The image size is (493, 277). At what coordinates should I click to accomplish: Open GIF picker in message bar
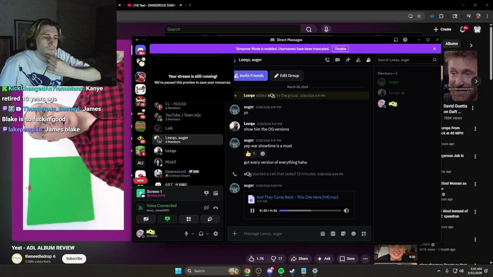coord(333,234)
